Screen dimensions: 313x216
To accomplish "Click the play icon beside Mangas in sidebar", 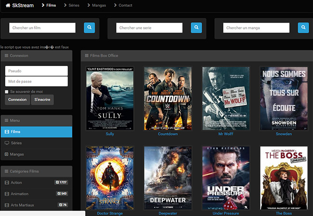I will point(7,154).
